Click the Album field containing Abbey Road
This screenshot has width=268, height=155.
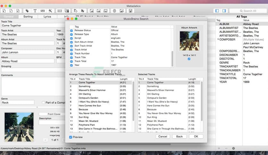(x=28, y=61)
